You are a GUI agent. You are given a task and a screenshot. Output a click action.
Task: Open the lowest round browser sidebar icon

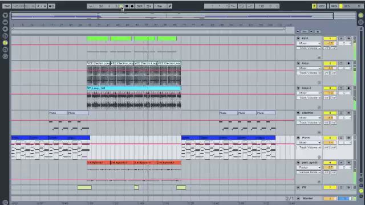[x=5, y=56]
